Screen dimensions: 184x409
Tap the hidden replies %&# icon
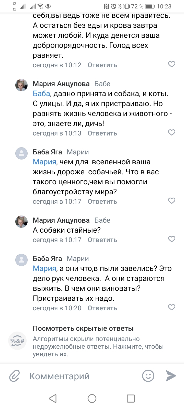tap(17, 341)
